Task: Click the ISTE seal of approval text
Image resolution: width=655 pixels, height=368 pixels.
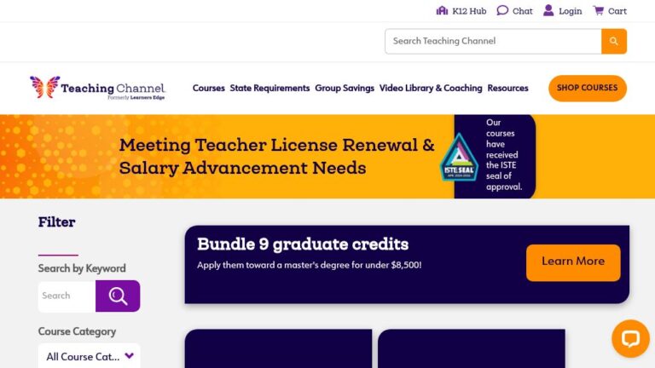Action: (x=503, y=154)
